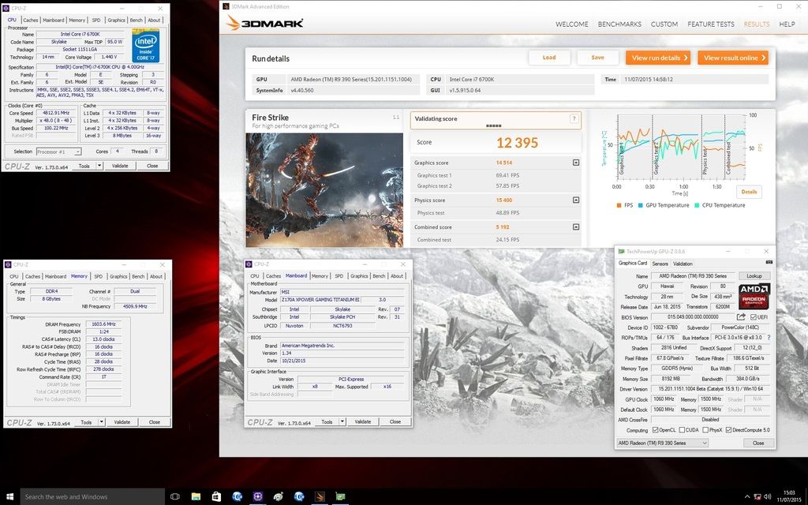The image size is (808, 505).
Task: Click the help question mark beside Validating score
Action: coord(574,119)
